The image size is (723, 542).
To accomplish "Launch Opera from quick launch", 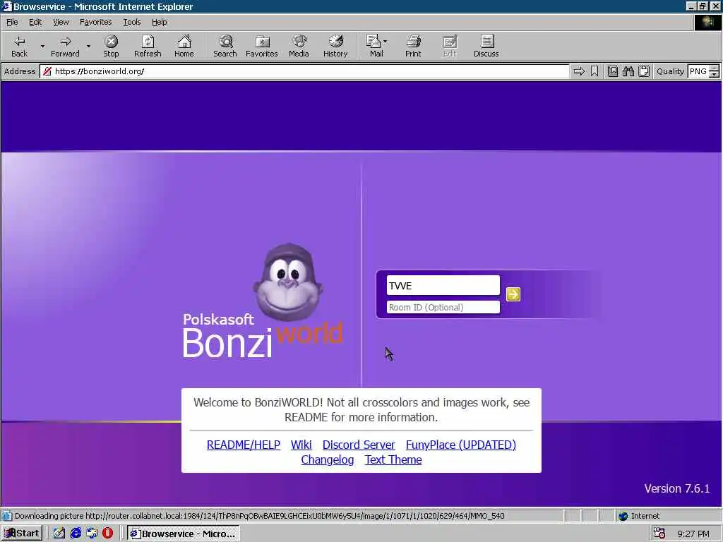I will (x=108, y=534).
